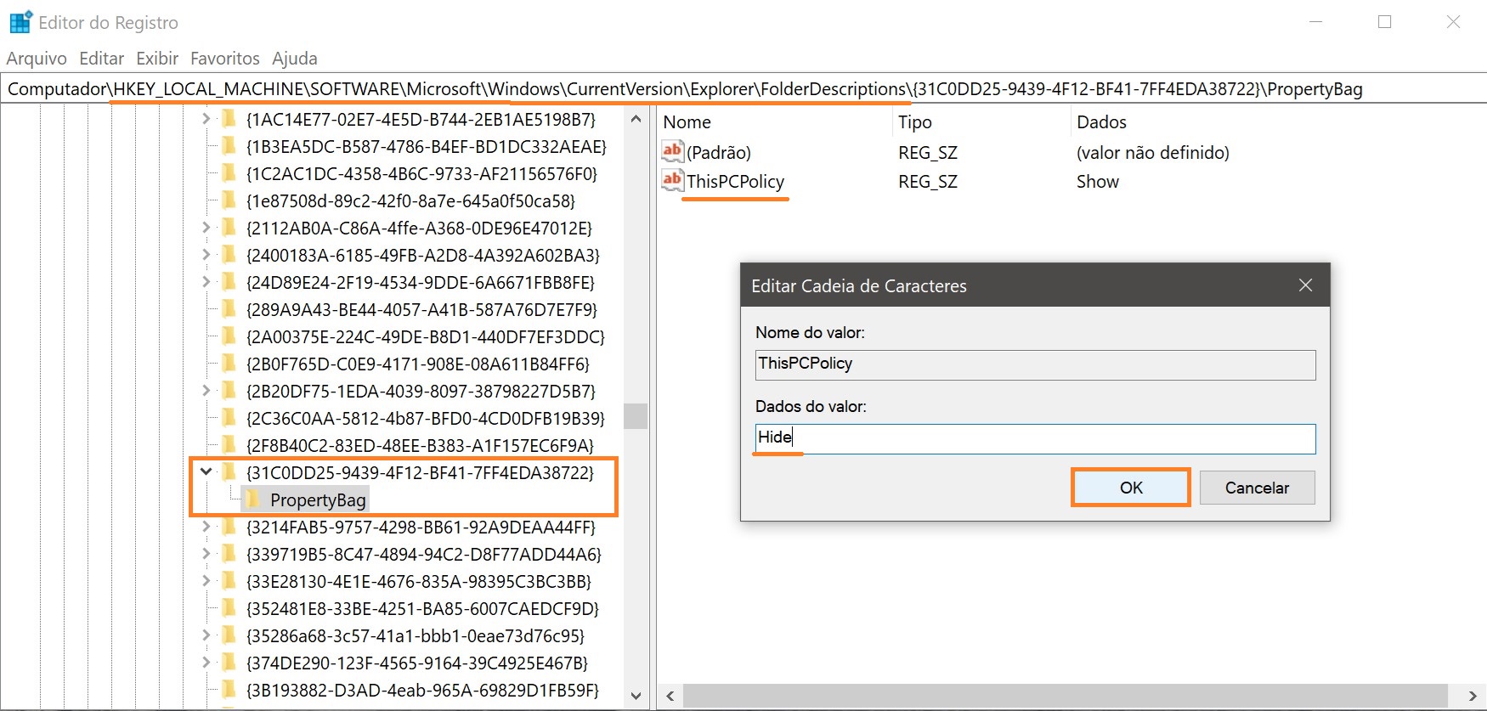
Task: Expand the {35286a68-3c57-41a1-bbb1-0eae73d76c95} key
Action: (x=206, y=635)
